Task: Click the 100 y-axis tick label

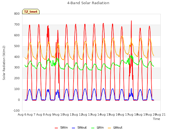Action: click(17, 89)
